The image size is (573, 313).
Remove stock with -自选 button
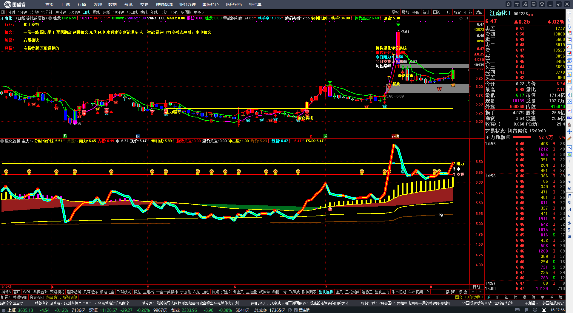pos(468,12)
